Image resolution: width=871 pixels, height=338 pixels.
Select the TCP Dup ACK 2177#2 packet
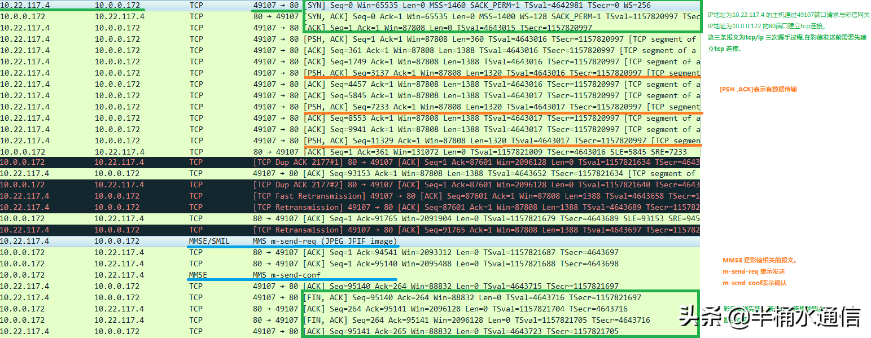(350, 185)
